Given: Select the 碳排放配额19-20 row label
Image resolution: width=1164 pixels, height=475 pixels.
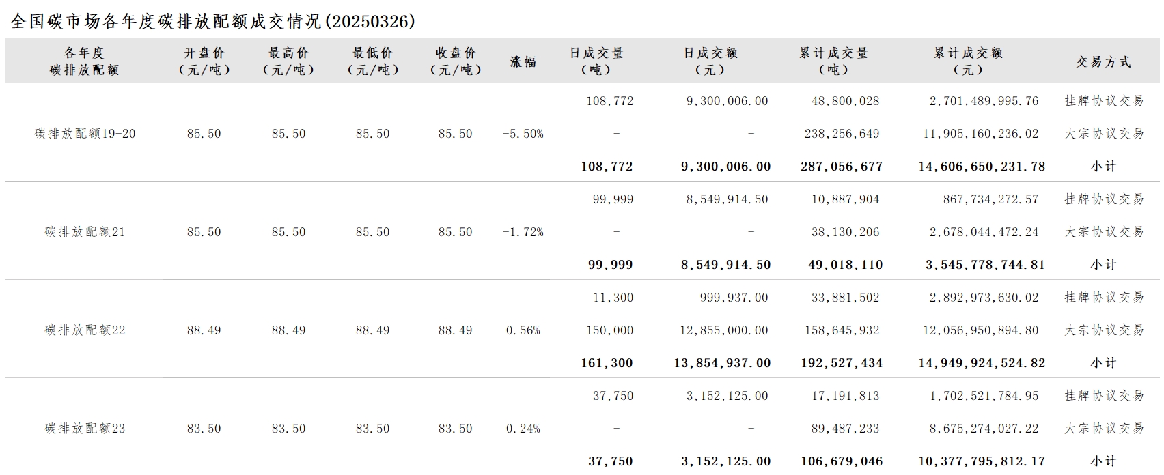Looking at the screenshot, I should point(85,134).
